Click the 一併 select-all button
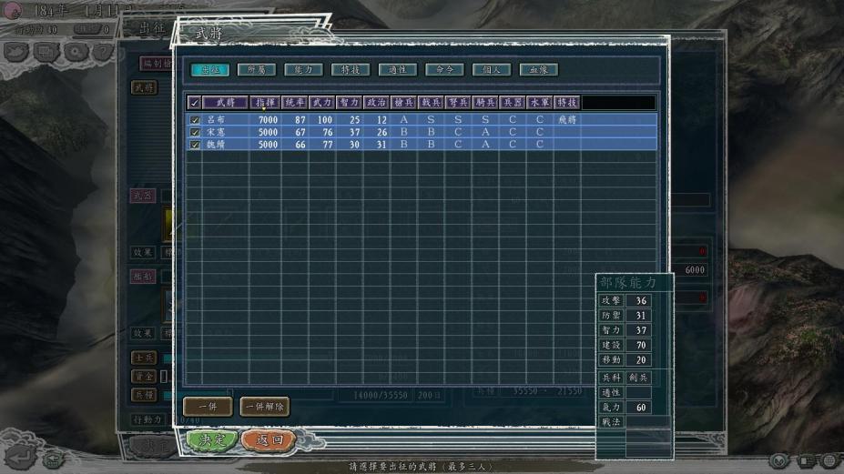 pos(208,407)
